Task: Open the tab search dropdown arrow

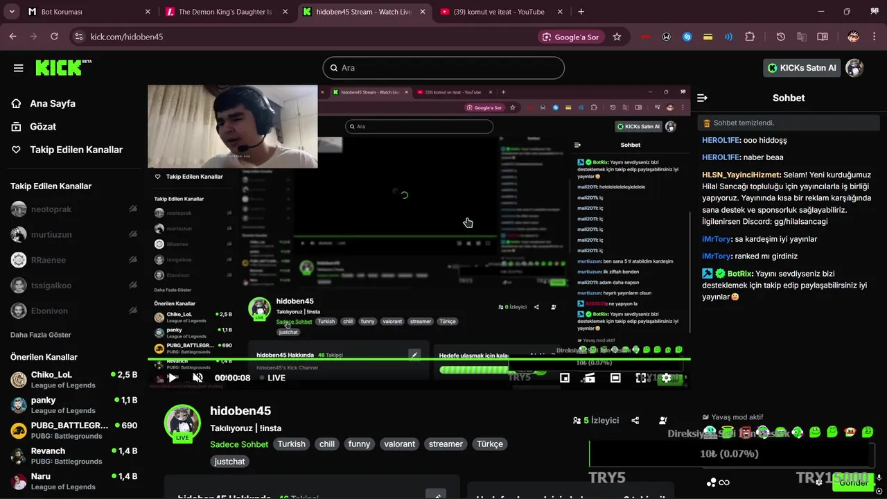Action: (12, 12)
